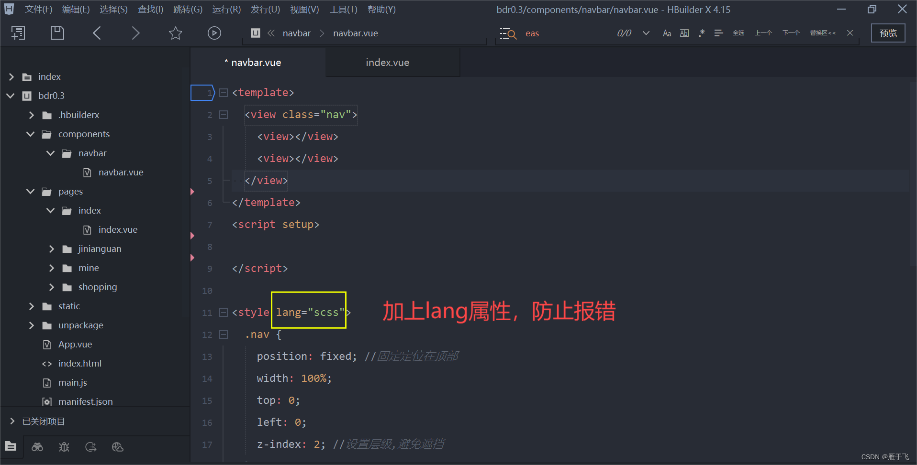Fold the style block at line 11
This screenshot has height=465, width=917.
click(224, 313)
